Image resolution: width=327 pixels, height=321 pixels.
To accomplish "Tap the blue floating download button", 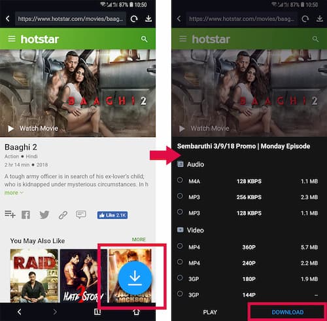I will pos(135,278).
